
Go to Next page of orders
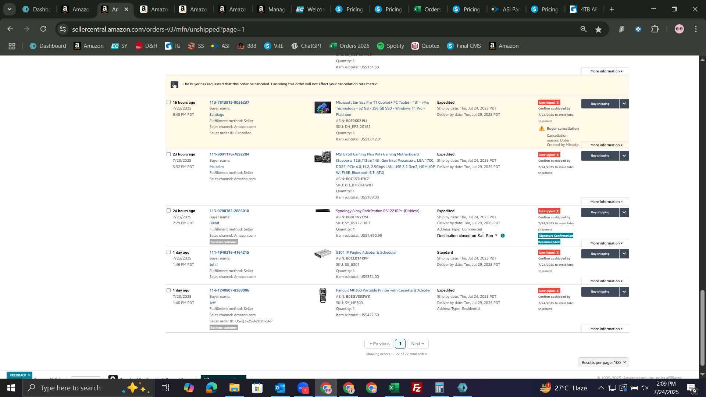(418, 344)
